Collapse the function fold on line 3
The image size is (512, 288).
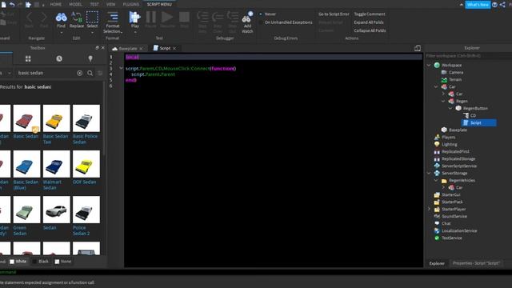121,68
